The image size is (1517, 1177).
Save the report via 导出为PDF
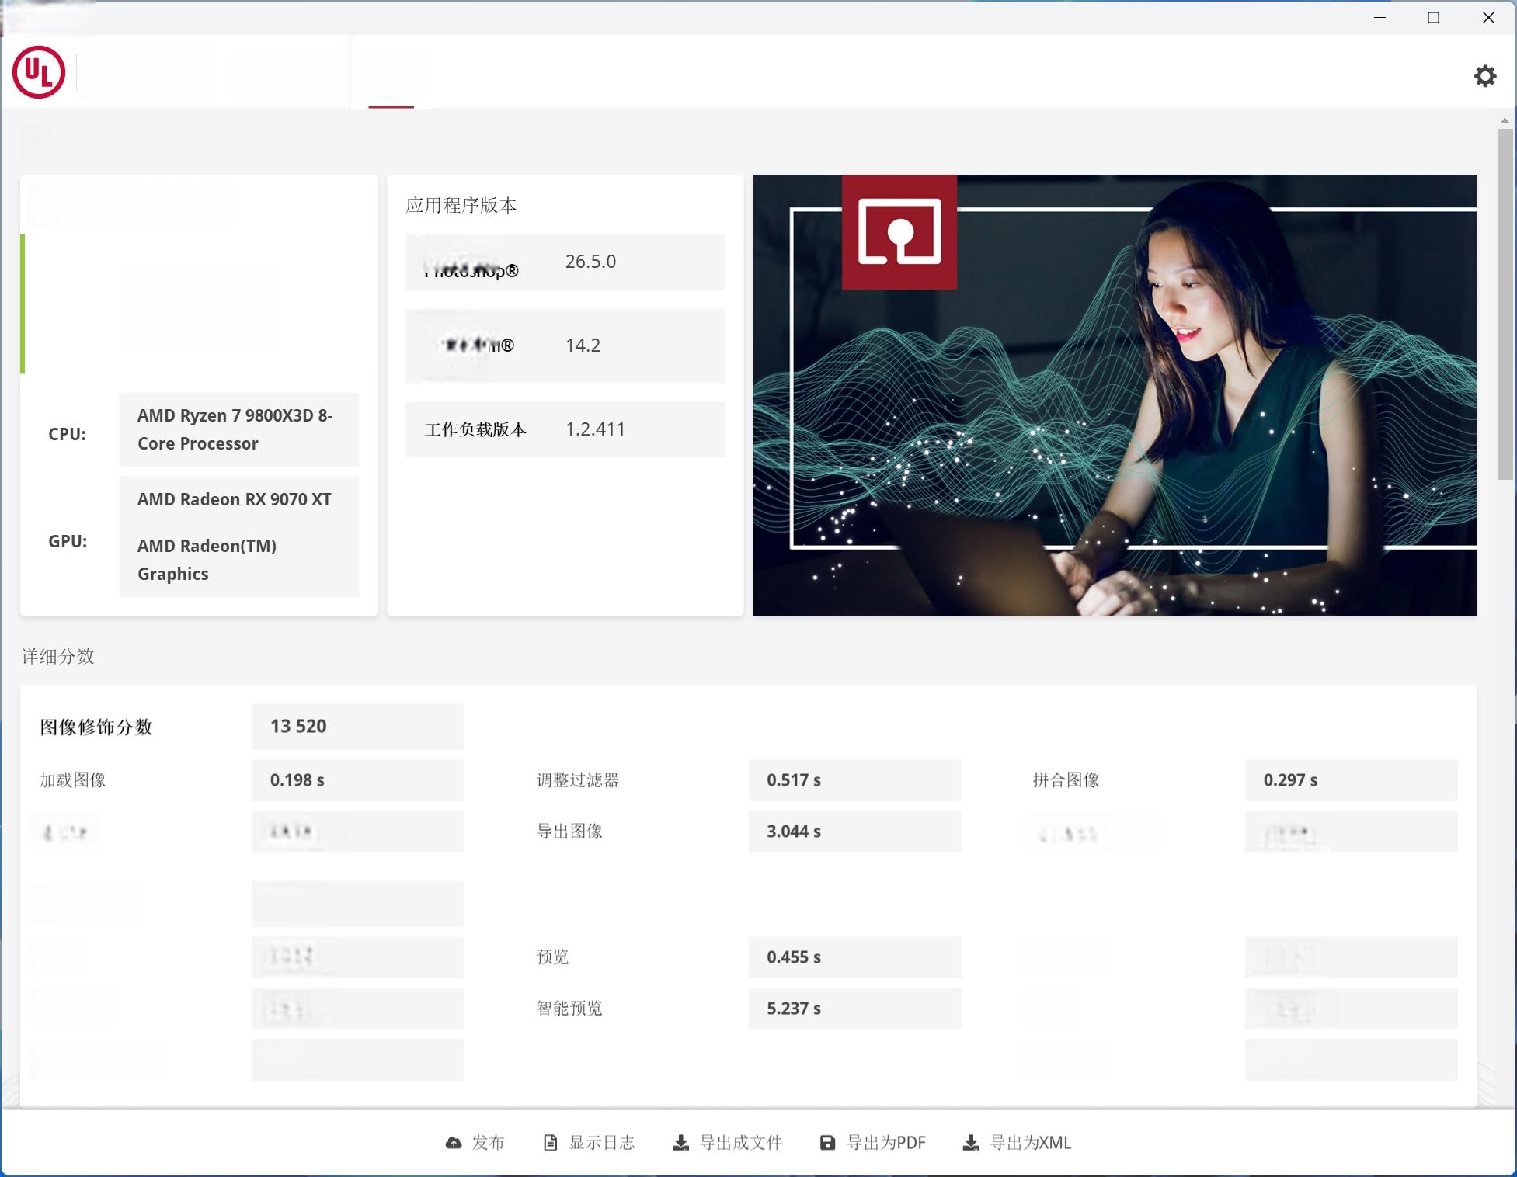873,1143
